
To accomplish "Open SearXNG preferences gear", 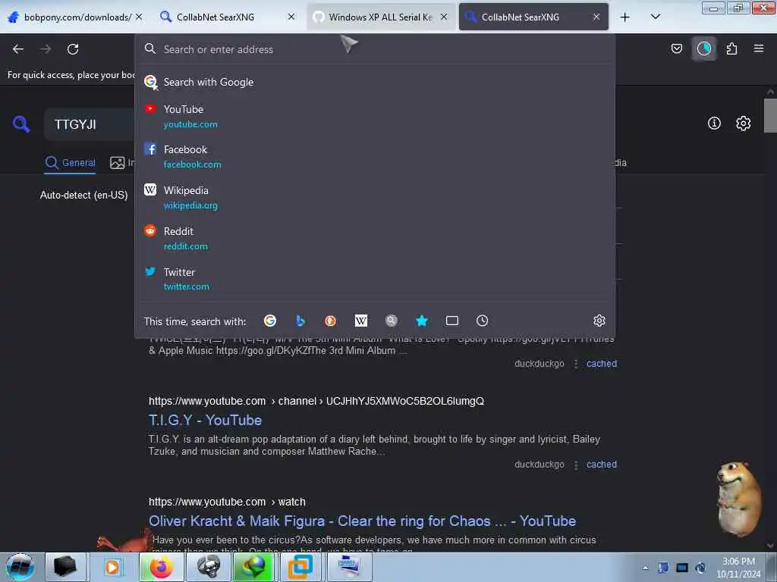I will [743, 124].
